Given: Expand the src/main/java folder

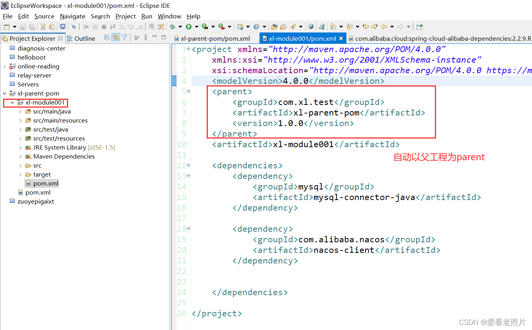Looking at the screenshot, I should tap(20, 112).
